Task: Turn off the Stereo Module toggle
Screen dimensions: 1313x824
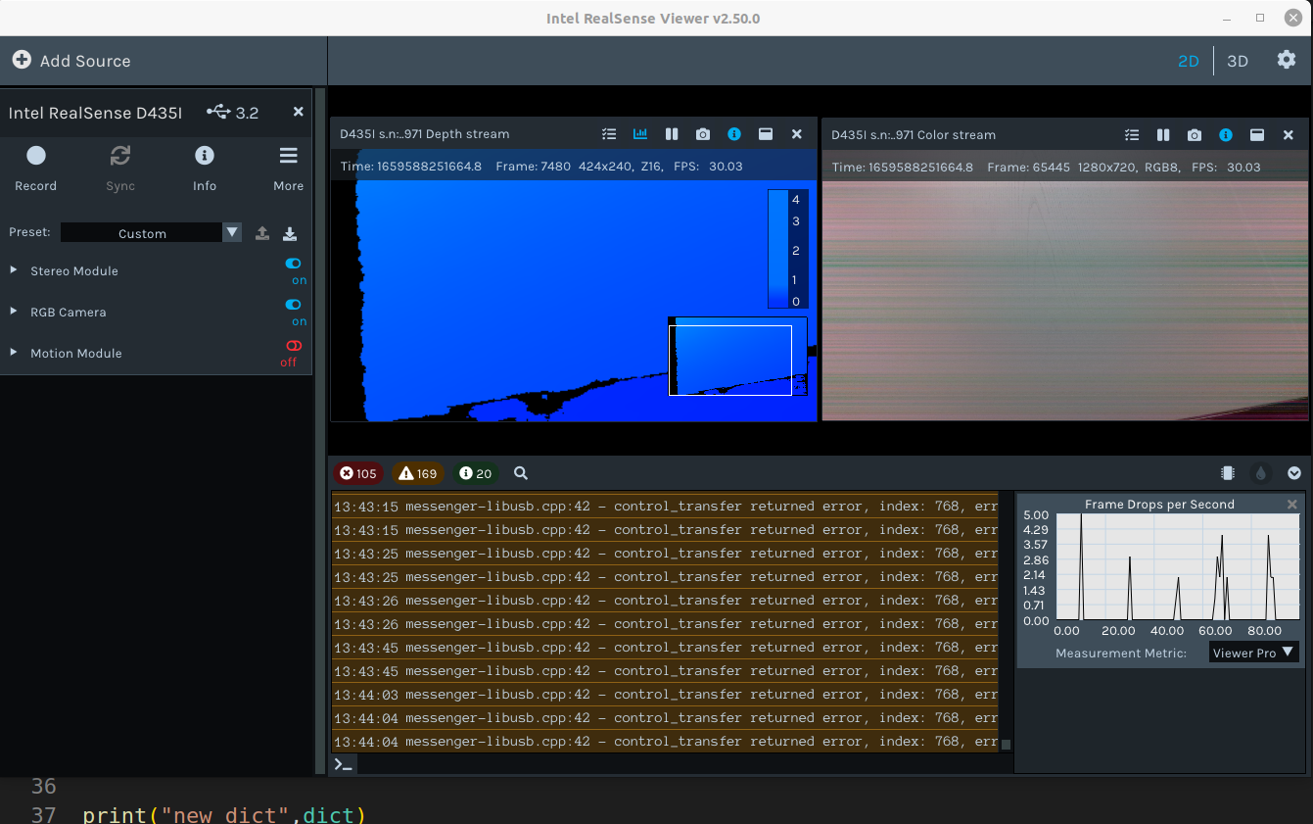Action: [294, 264]
